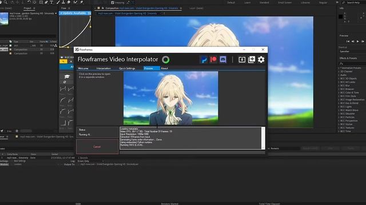This screenshot has height=205, width=366.
Task: Expand BCC 3D Objects category
Action: (x=339, y=79)
